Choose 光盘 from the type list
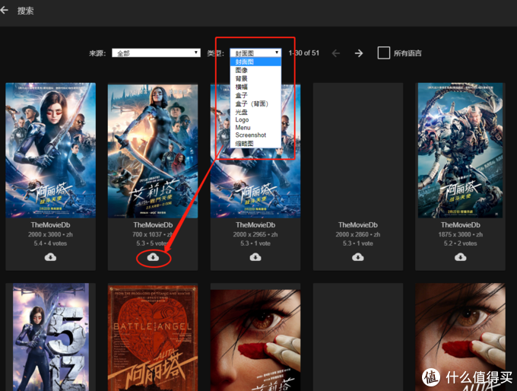The image size is (517, 391). point(255,112)
